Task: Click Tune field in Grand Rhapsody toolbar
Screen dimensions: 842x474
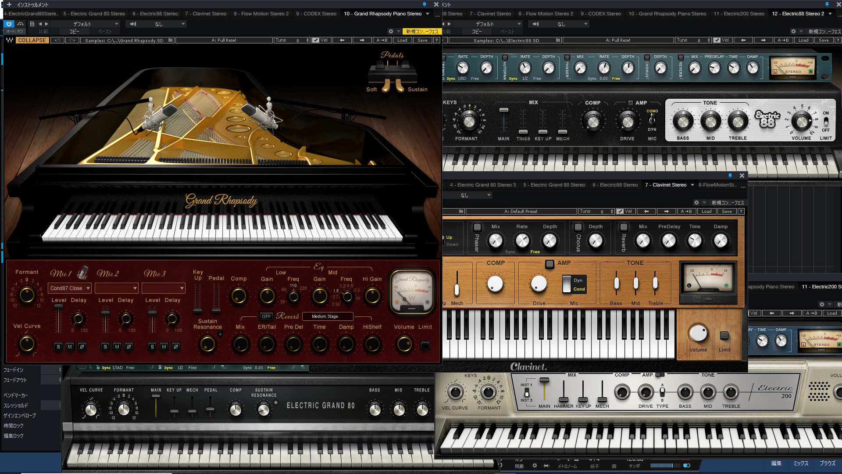Action: click(292, 40)
